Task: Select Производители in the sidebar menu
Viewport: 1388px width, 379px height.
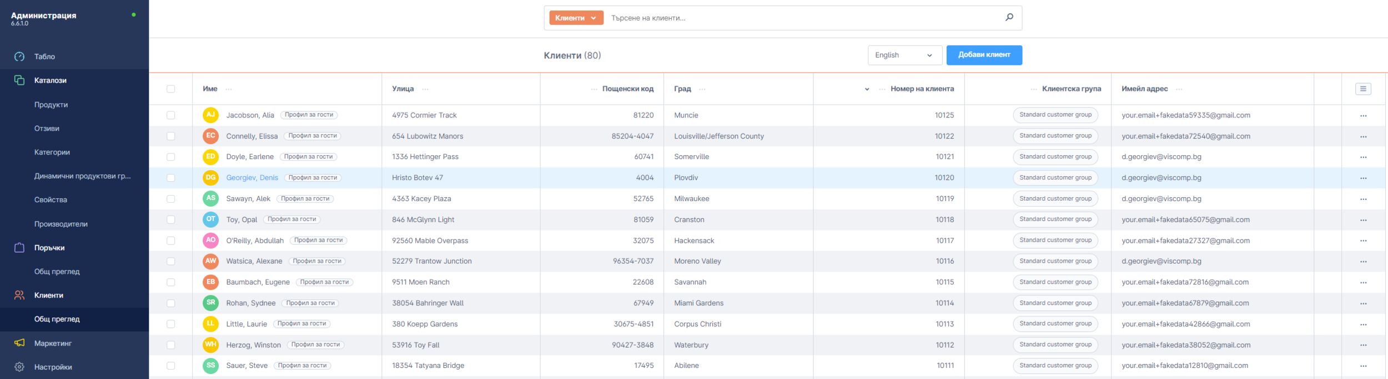Action: tap(61, 224)
